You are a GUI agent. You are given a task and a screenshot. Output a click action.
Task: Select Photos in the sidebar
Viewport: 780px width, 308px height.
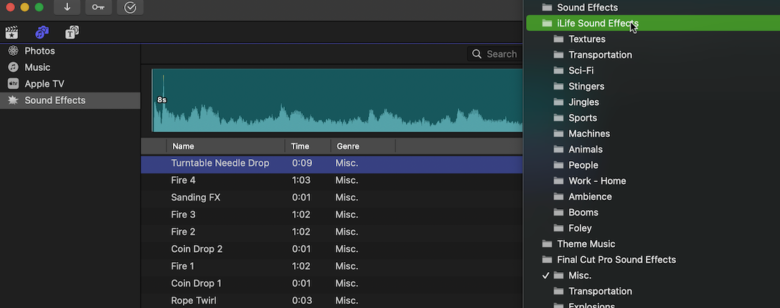tap(39, 51)
